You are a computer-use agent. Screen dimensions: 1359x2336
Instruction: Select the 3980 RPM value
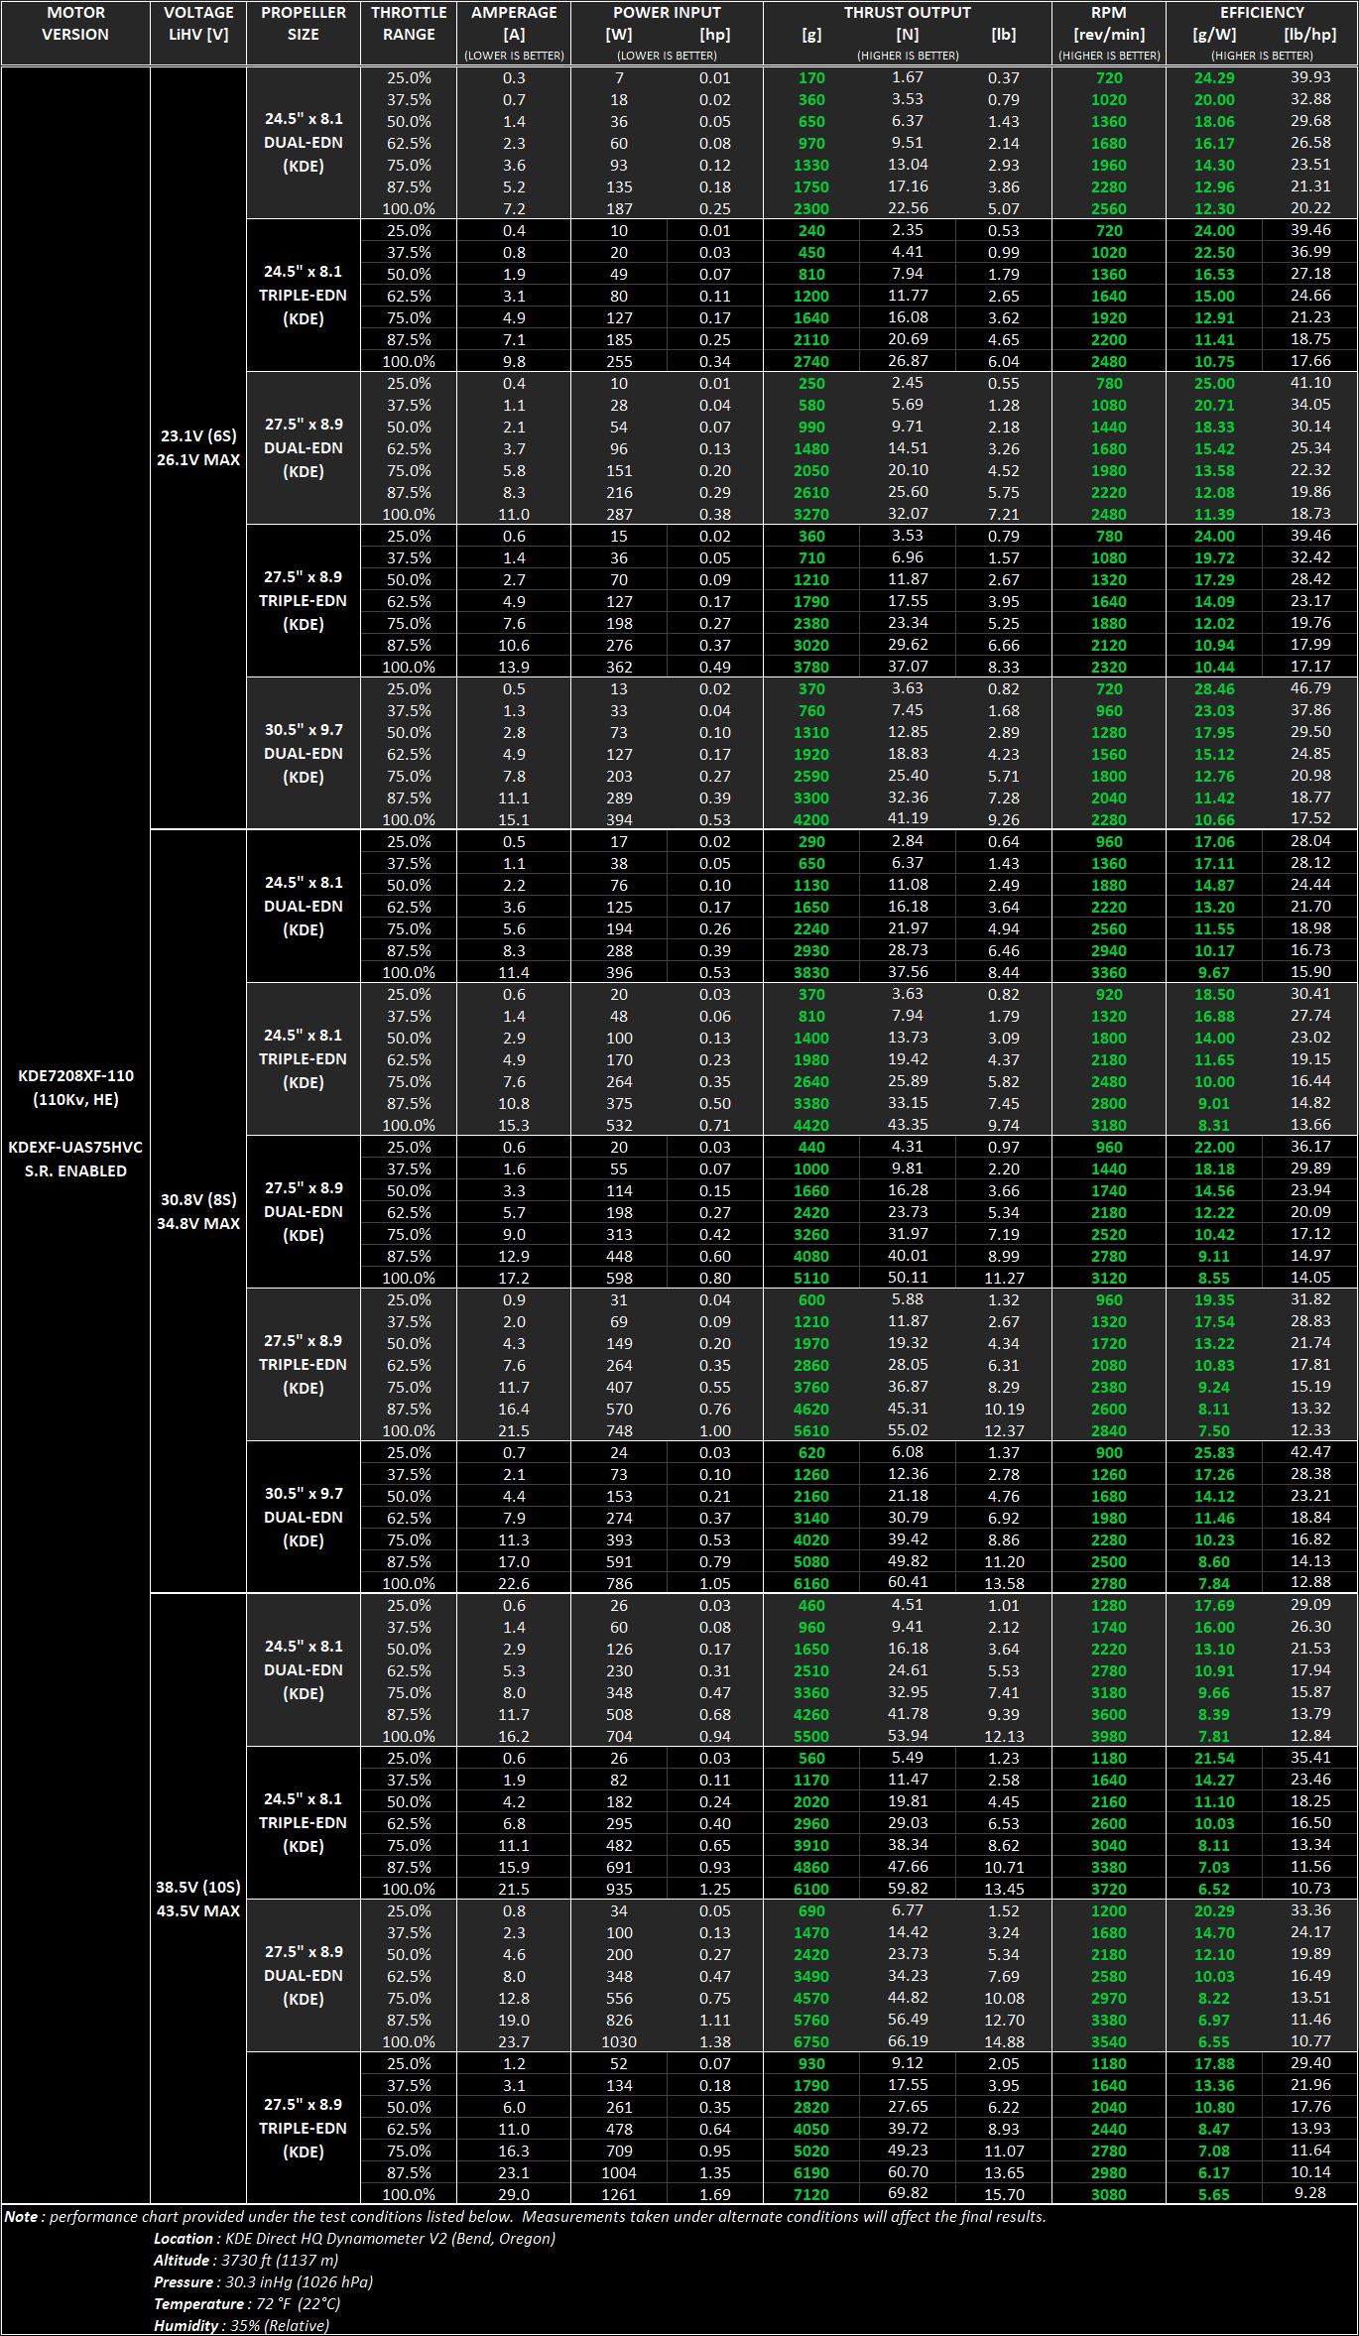(x=1109, y=1736)
